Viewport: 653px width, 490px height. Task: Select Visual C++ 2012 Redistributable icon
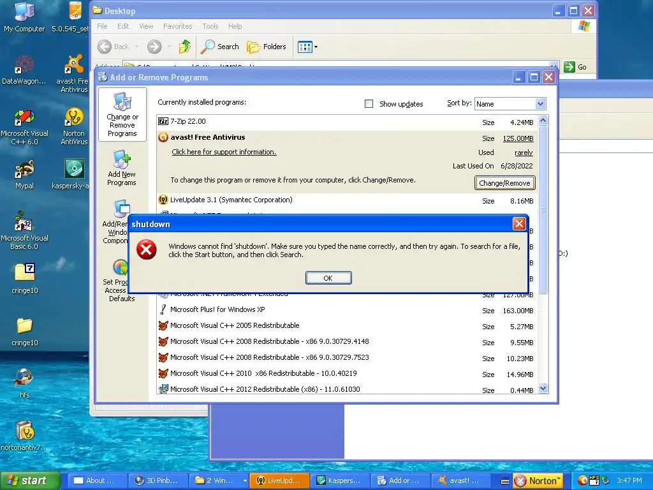click(163, 389)
